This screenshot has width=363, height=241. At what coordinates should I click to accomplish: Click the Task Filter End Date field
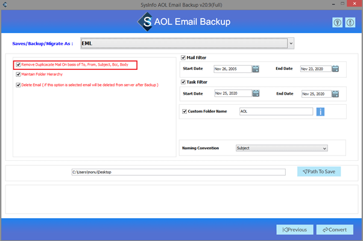pyautogui.click(x=317, y=94)
